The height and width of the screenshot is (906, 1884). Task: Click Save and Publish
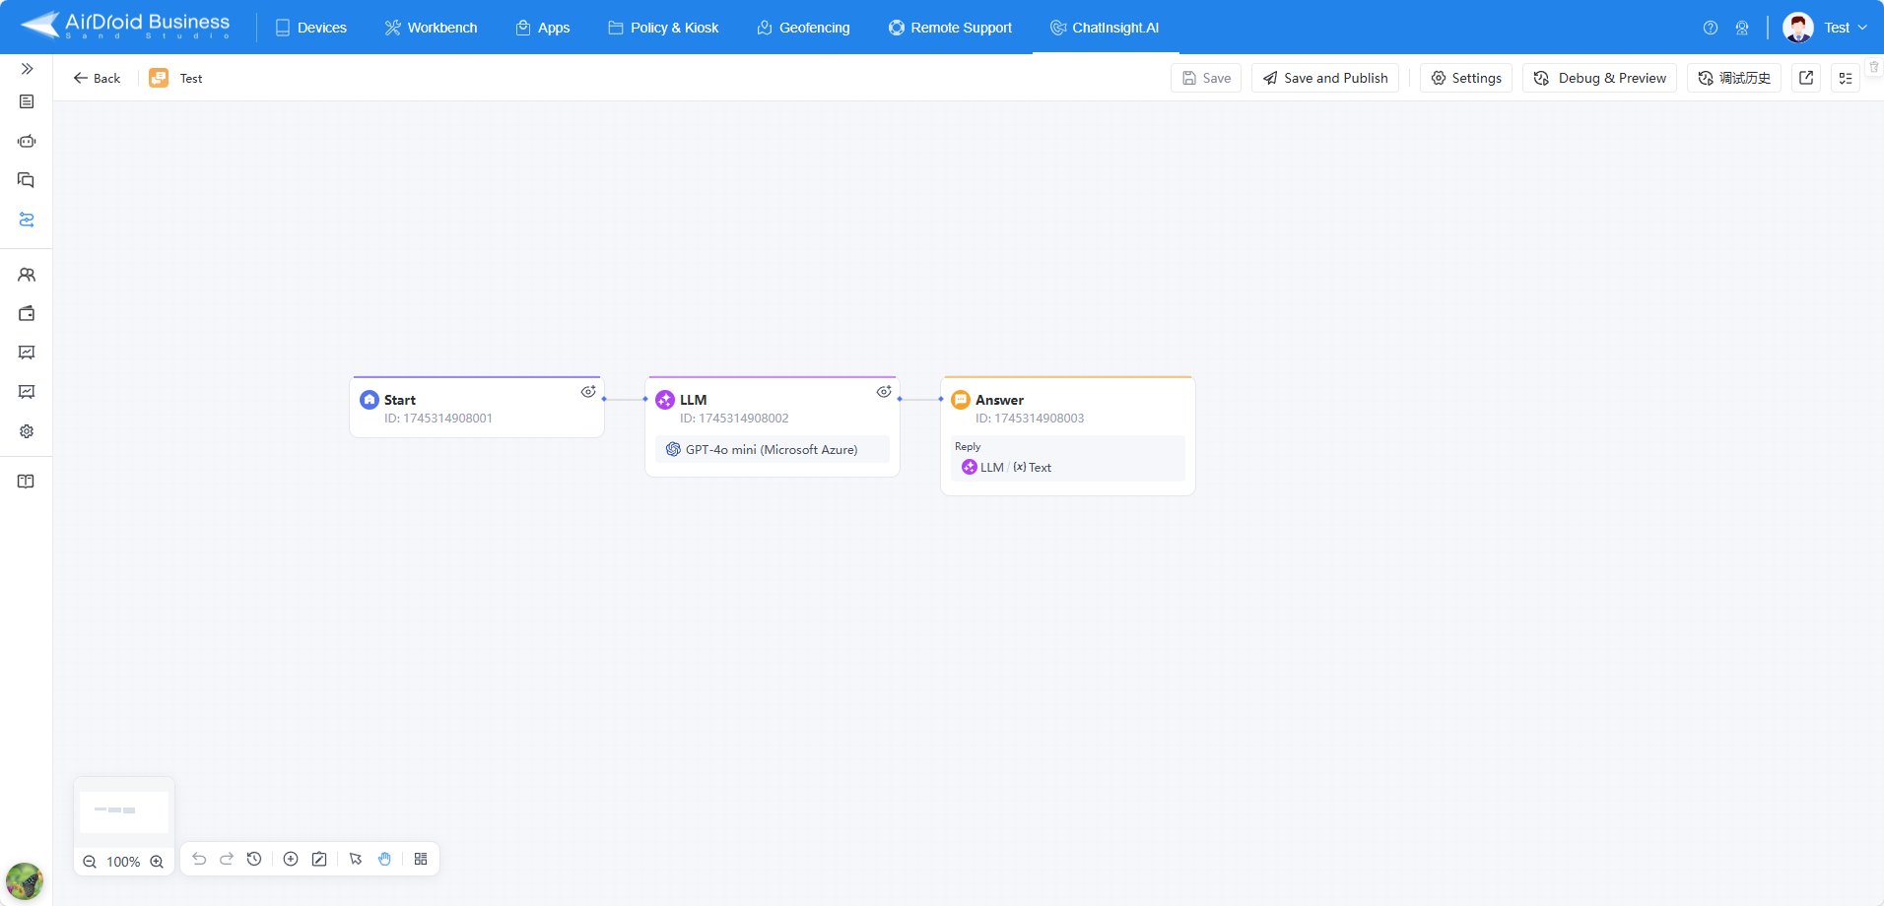tap(1325, 78)
